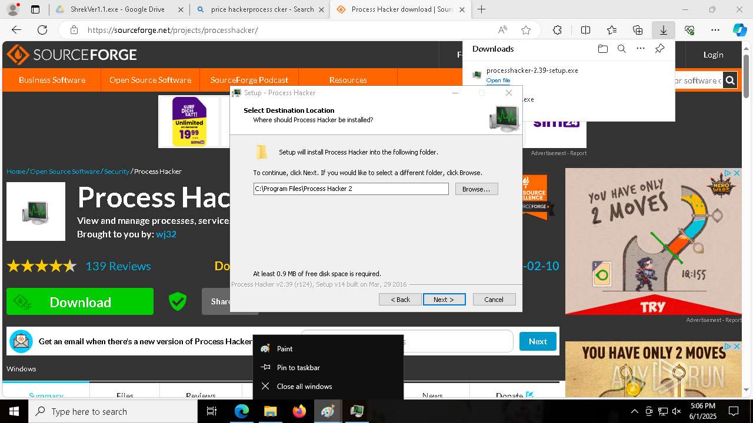Open Task View on taskbar
The image size is (753, 423).
pyautogui.click(x=212, y=411)
